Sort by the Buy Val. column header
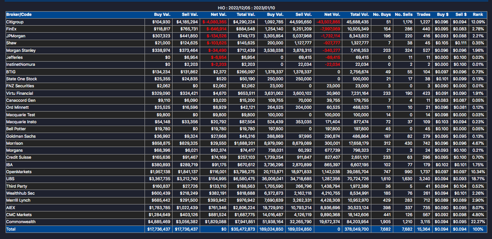 [x=162, y=14]
